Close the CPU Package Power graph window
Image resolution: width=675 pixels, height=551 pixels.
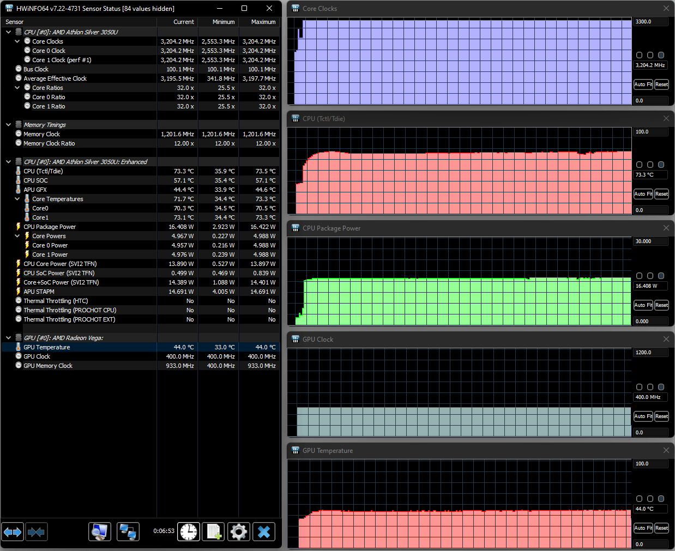(666, 228)
